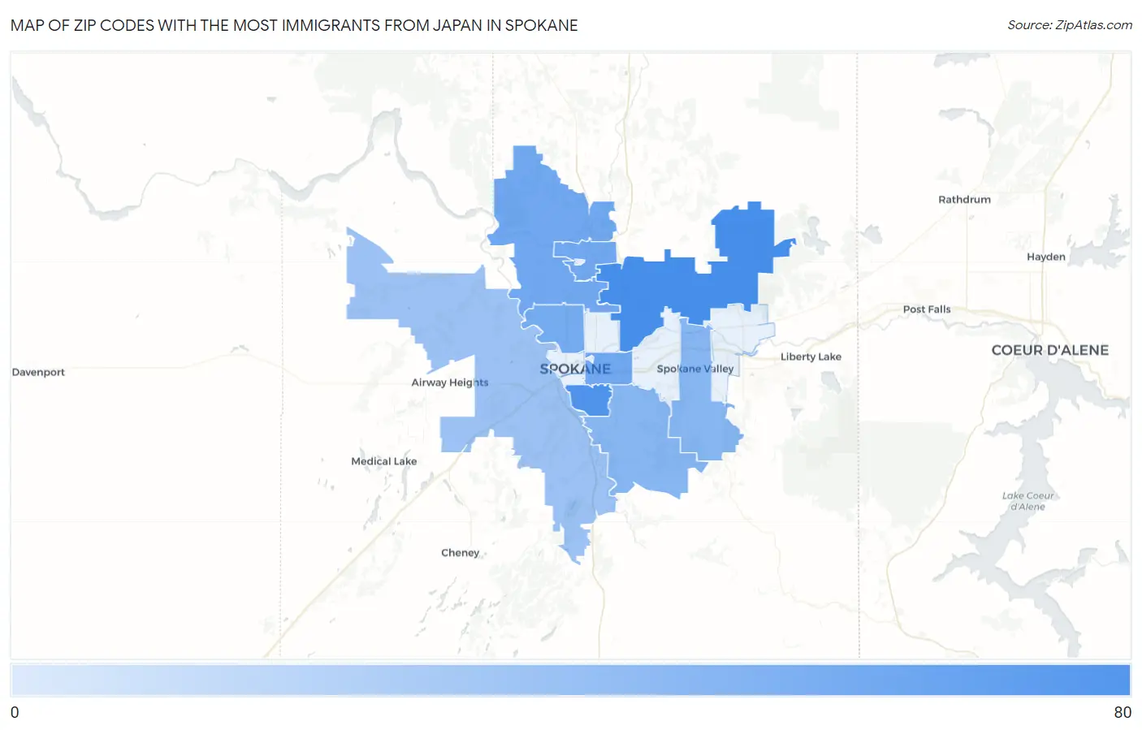Select the Medical Lake label
1142x730 pixels.
click(384, 461)
